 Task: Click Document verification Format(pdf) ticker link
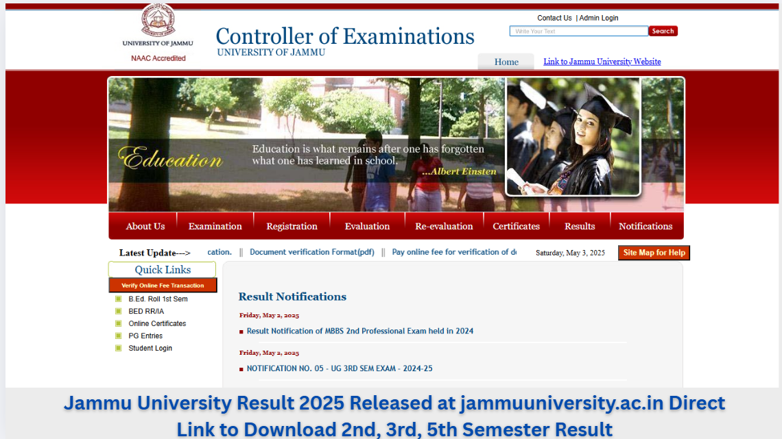click(x=311, y=252)
